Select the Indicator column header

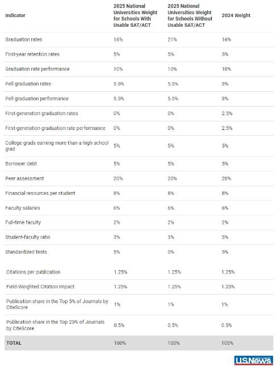(x=15, y=15)
